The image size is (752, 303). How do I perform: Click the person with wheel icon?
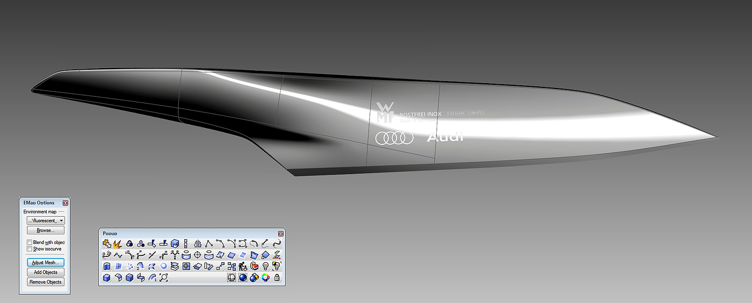243,266
